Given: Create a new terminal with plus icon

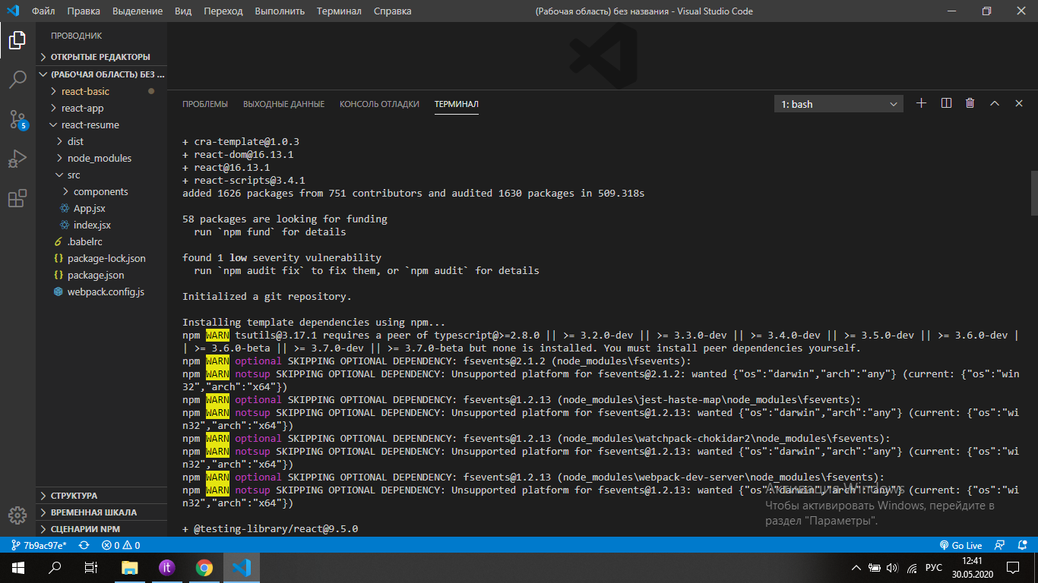Looking at the screenshot, I should 922,103.
